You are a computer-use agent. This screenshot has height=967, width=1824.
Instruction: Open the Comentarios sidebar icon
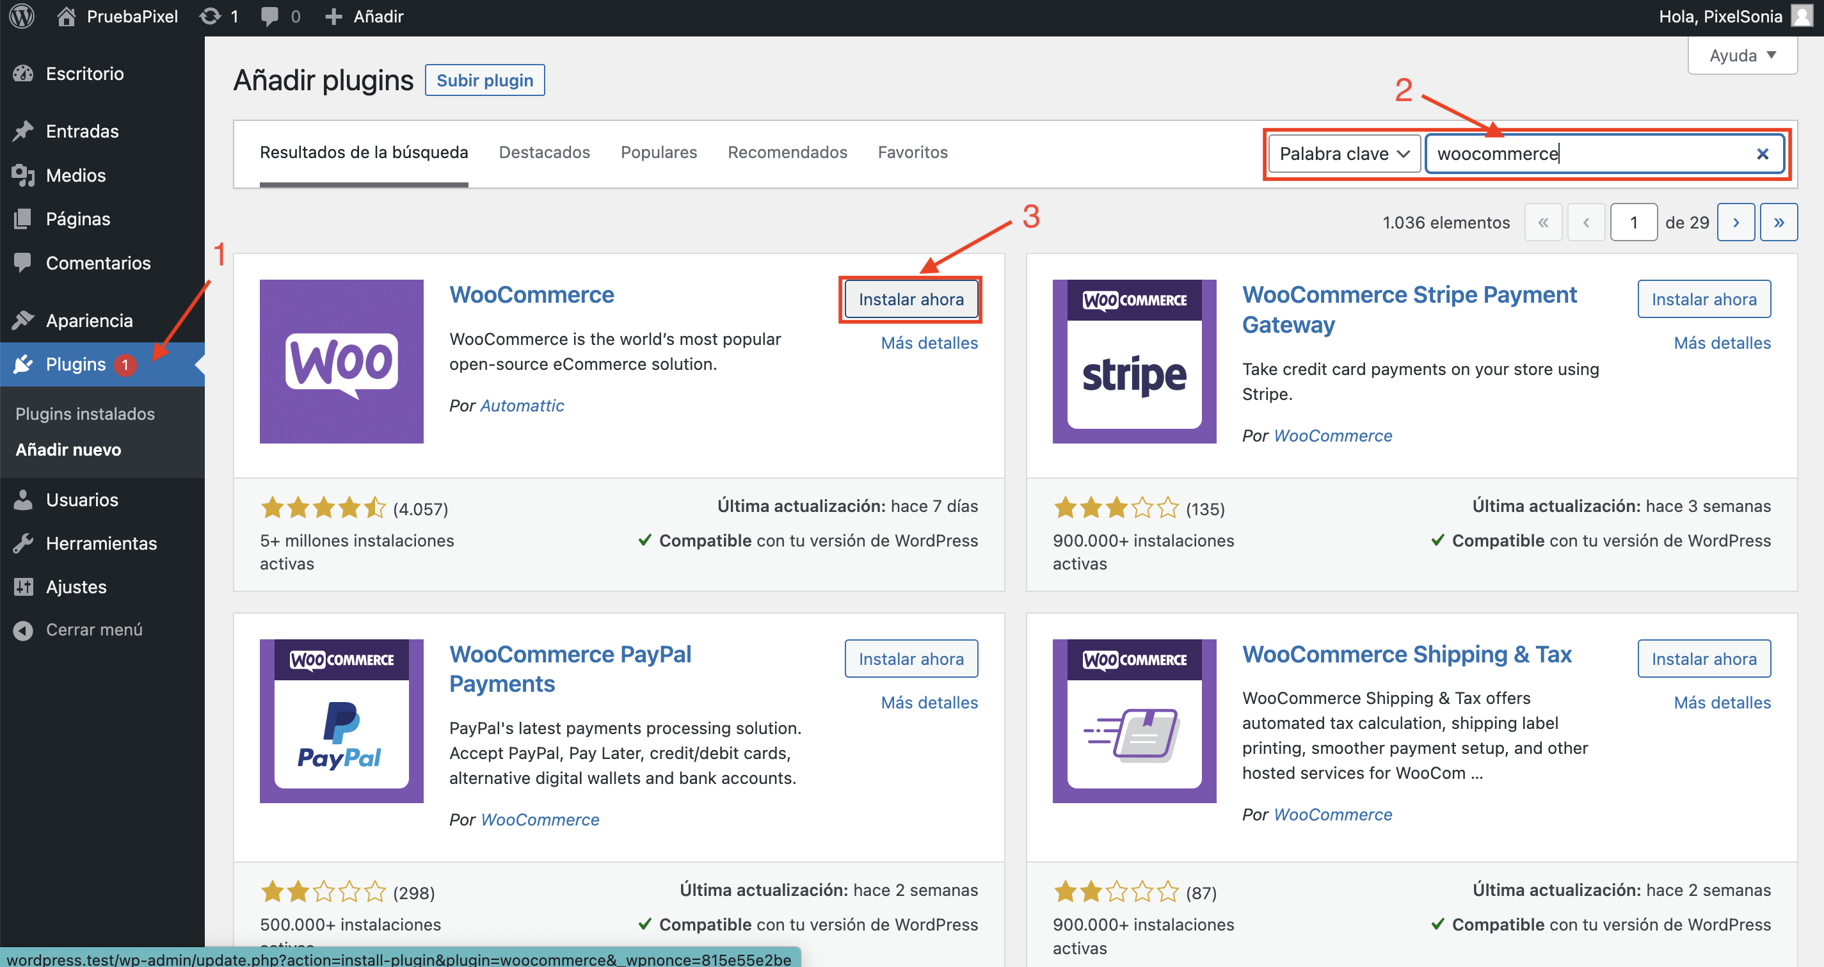[24, 262]
